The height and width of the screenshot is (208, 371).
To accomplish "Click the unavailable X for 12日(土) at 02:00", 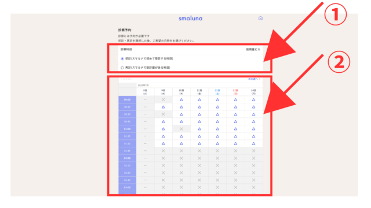I will 217,158.
